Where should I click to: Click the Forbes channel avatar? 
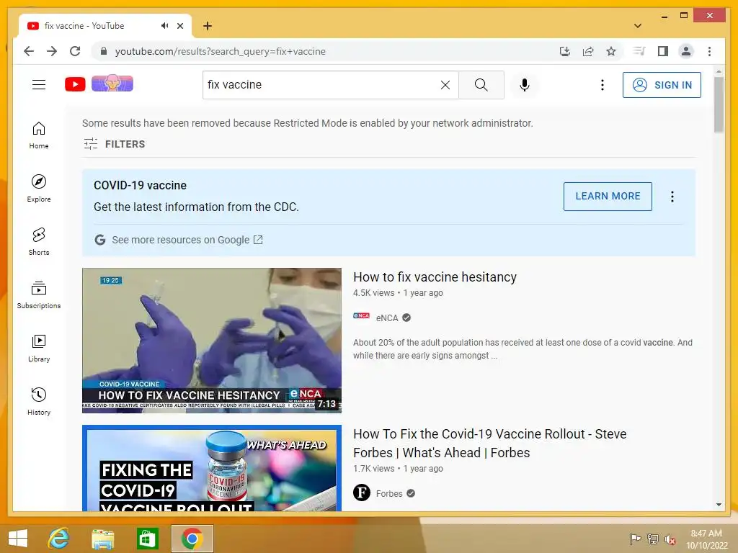362,493
